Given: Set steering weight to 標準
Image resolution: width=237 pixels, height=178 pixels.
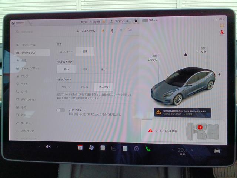Looking at the screenshot, I should tap(85, 69).
